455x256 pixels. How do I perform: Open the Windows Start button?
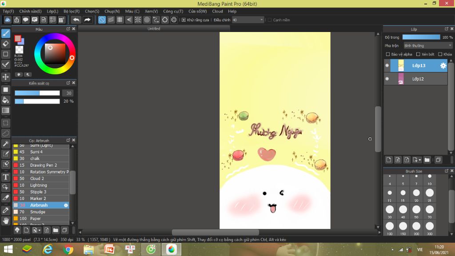[8, 249]
